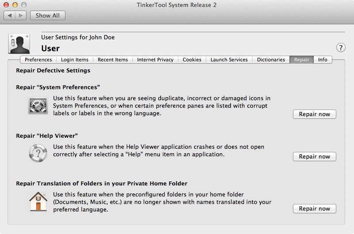This screenshot has width=354, height=234.
Task: Open the Cookies tab
Action: [x=192, y=60]
